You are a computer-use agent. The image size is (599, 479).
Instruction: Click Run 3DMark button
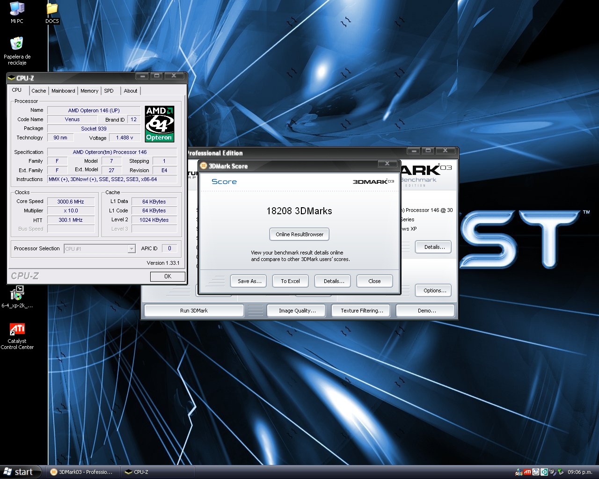pyautogui.click(x=194, y=311)
